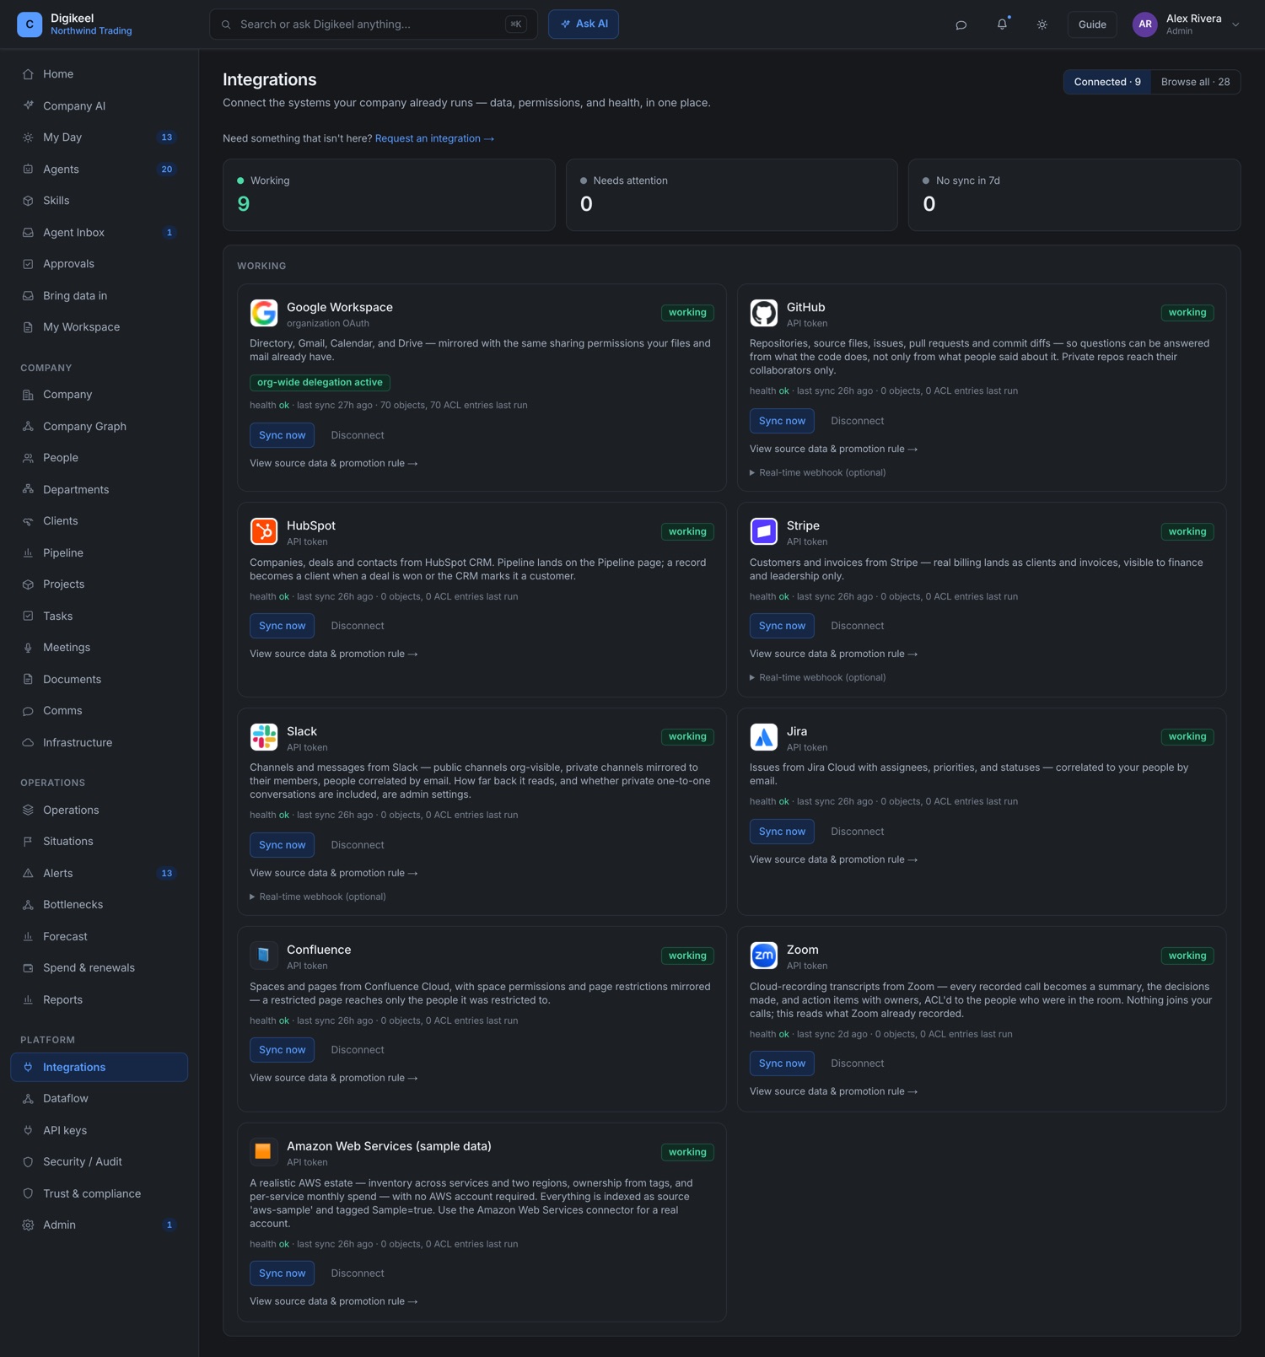Expand the user account chevron

1235,24
